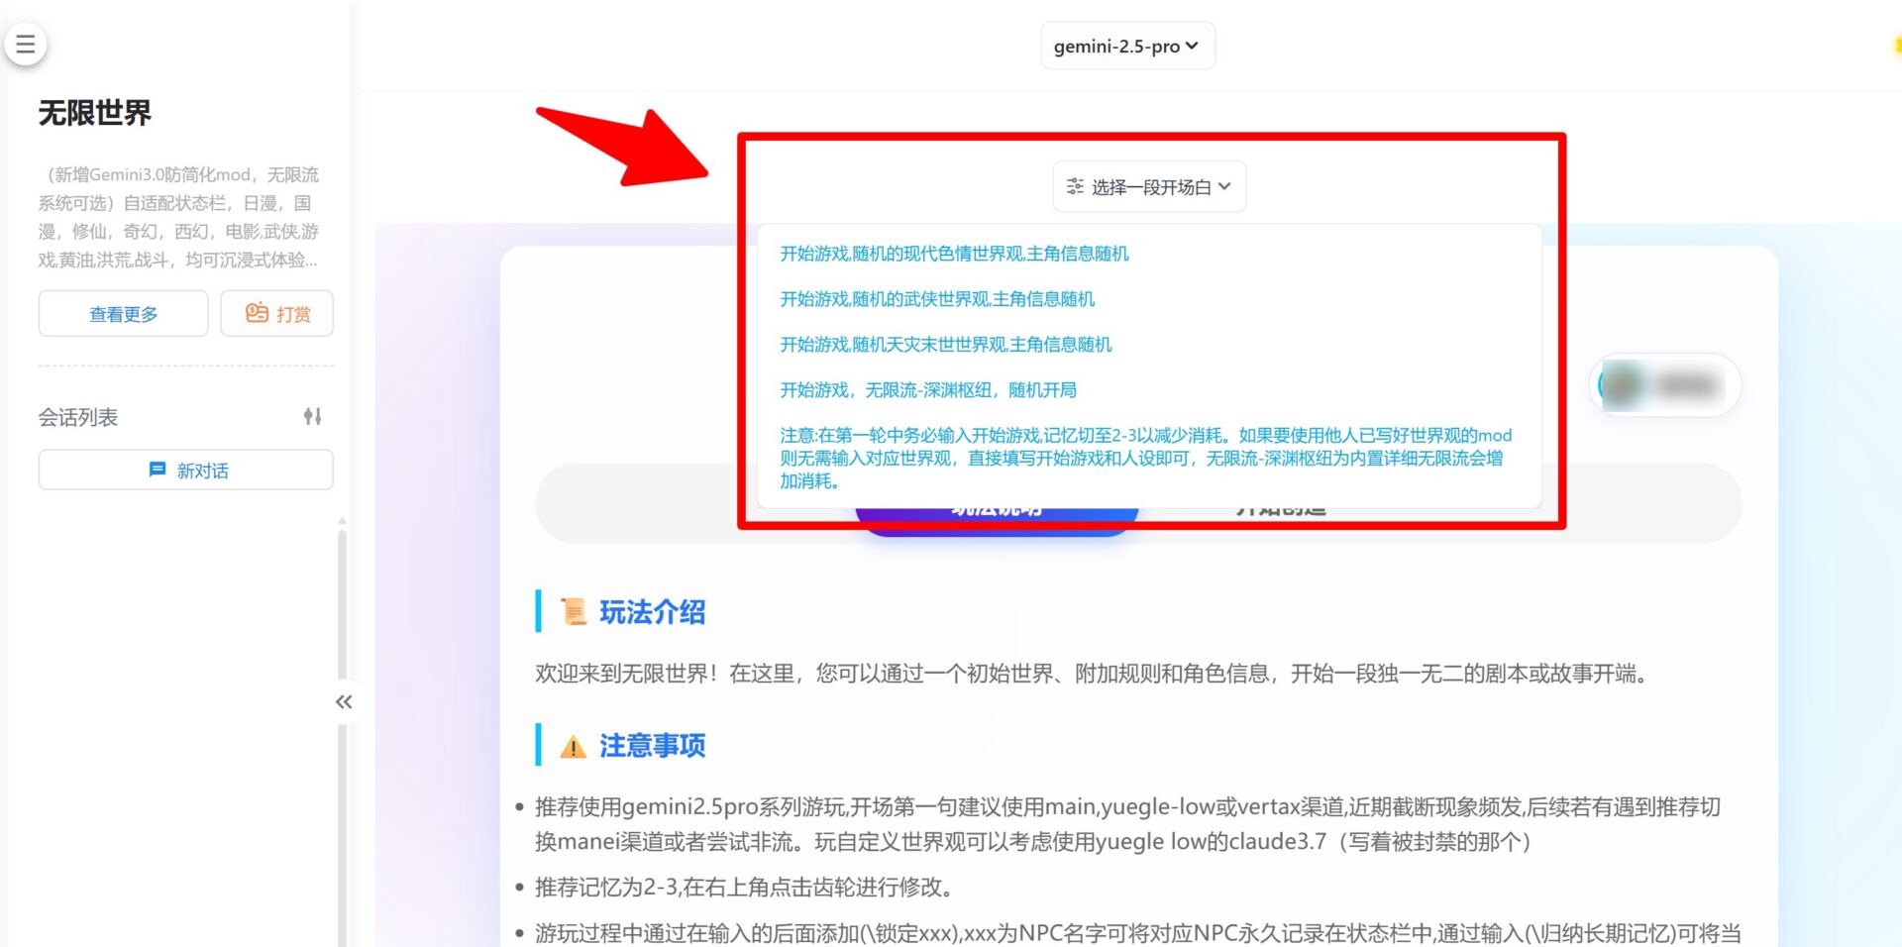This screenshot has height=947, width=1902.
Task: Select the 天灾末世世界观 opening line link
Action: 945,344
